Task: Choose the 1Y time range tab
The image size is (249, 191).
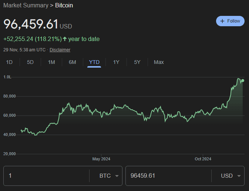Action: (x=116, y=62)
